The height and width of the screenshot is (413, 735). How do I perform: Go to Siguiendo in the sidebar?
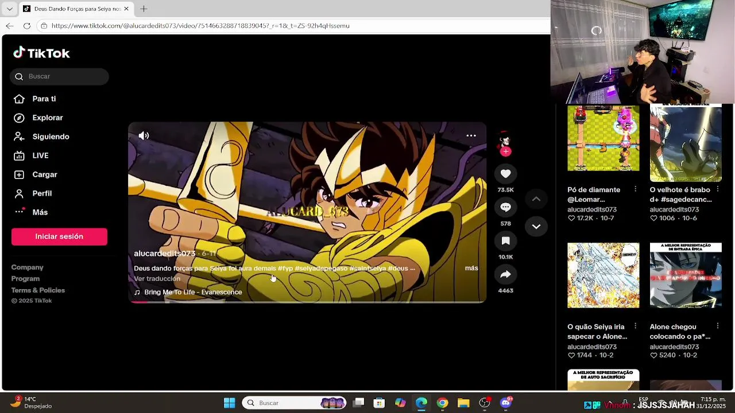51,137
